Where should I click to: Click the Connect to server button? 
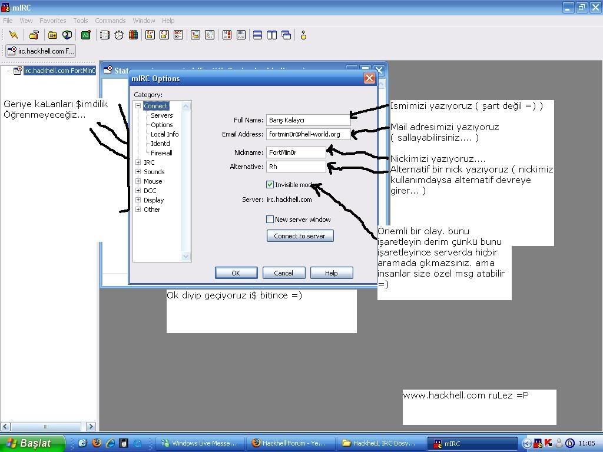[300, 235]
